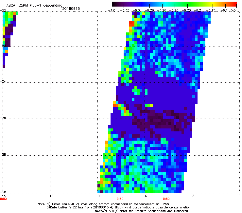Click the colorbar label -0.3
The height and width of the screenshot is (213, 242).
click(x=136, y=10)
